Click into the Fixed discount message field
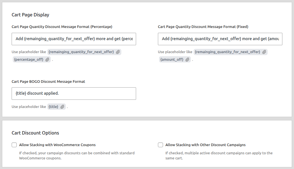Screen dimensions: 294x169 coord(220,39)
